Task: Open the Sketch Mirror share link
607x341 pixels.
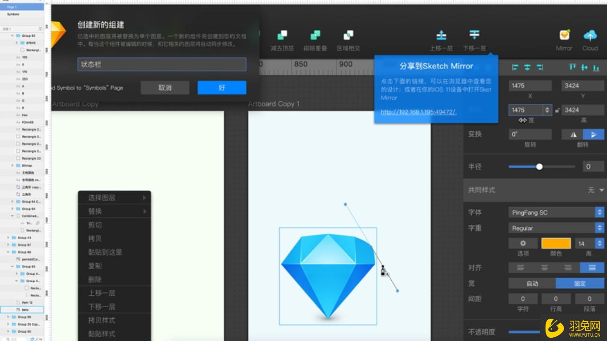Action: 418,112
